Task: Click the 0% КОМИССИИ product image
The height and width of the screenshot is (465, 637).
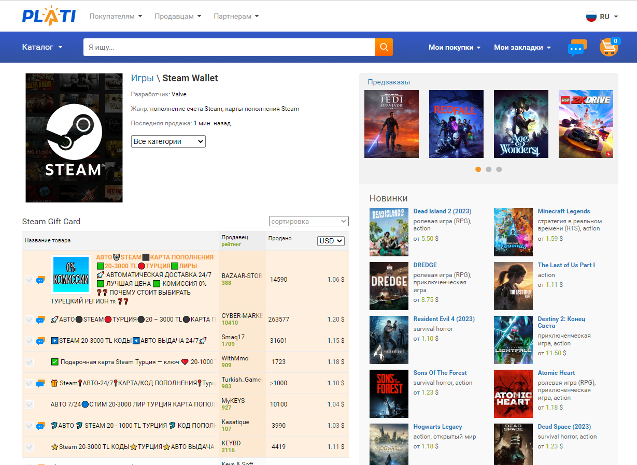Action: click(x=71, y=274)
